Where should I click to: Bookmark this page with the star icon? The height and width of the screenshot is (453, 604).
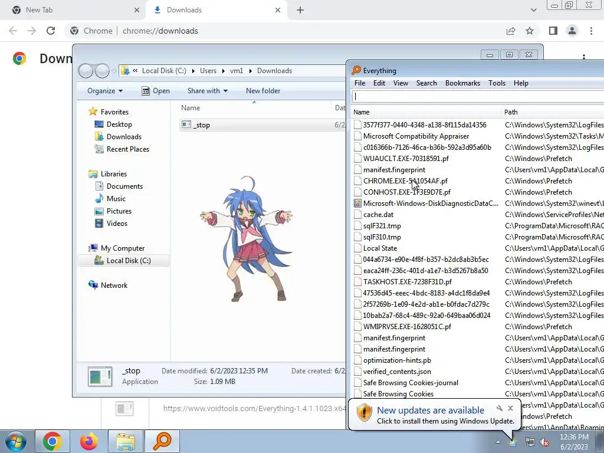530,31
